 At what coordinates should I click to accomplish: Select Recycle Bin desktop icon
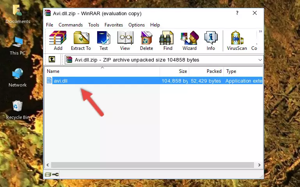point(18,110)
